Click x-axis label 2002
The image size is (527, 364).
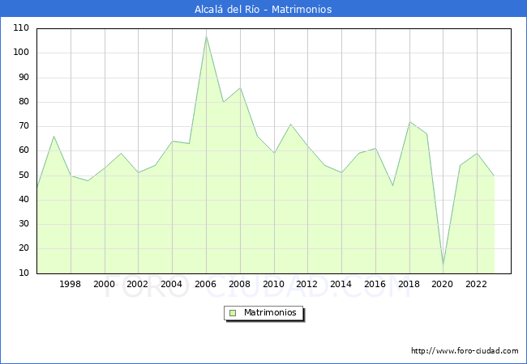[138, 284]
